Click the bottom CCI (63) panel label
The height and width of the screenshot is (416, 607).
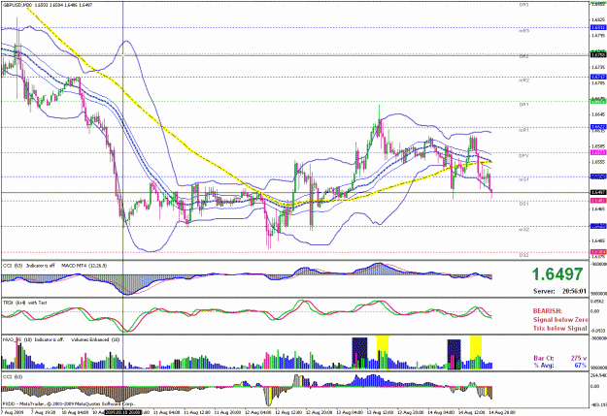coord(12,377)
